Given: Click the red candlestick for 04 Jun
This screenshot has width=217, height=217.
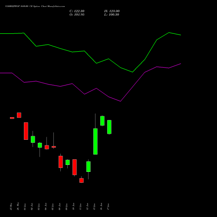Looking at the screenshot, I should click(47, 147).
